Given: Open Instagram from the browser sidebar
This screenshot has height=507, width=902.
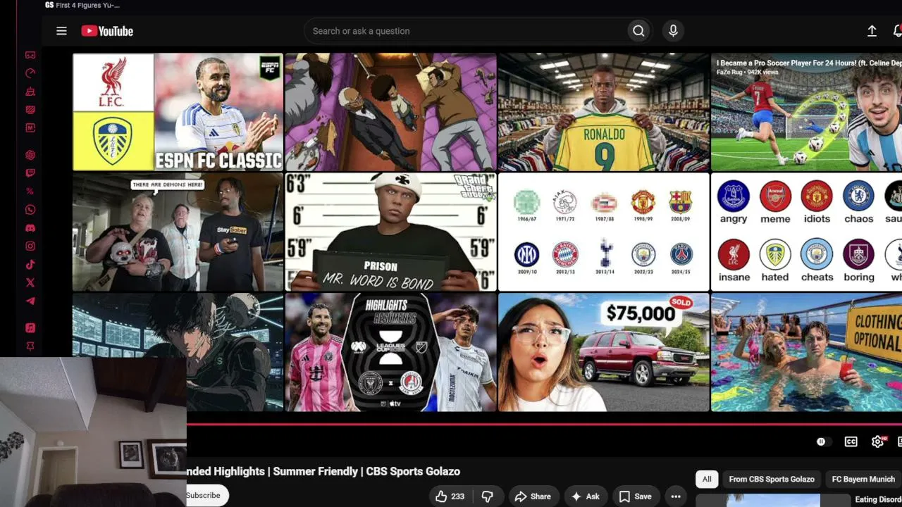Looking at the screenshot, I should [x=30, y=246].
